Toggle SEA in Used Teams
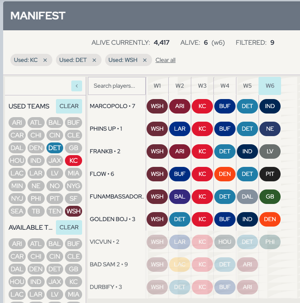This screenshot has width=300, height=303. [x=17, y=211]
